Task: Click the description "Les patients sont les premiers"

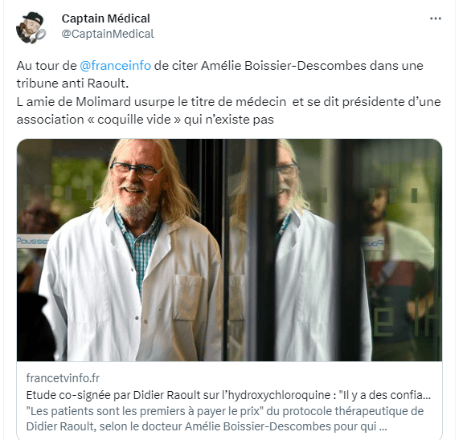Action: click(225, 419)
